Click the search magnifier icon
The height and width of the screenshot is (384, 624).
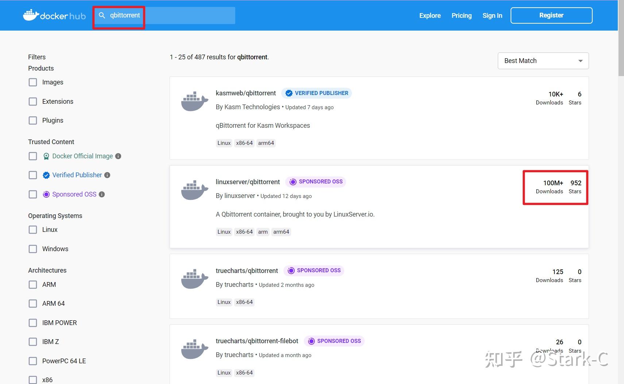click(x=101, y=15)
